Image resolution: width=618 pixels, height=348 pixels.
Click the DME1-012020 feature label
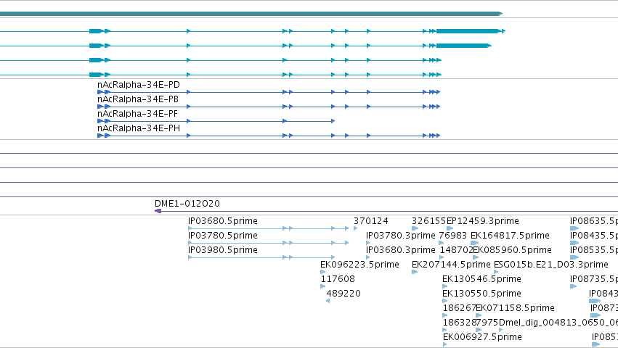187,204
